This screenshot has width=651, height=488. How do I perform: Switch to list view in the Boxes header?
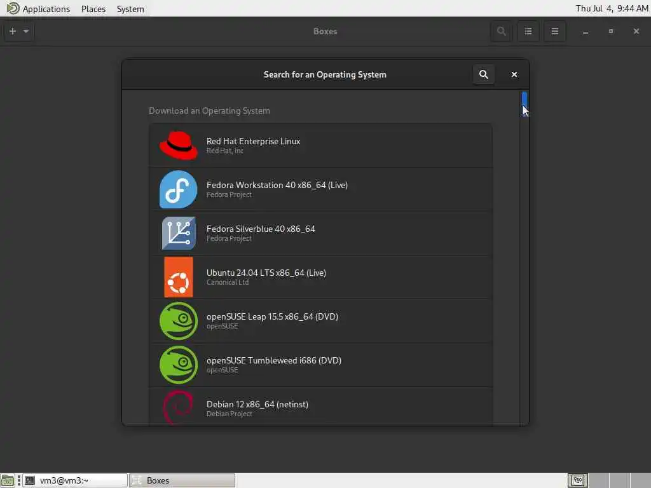[528, 31]
